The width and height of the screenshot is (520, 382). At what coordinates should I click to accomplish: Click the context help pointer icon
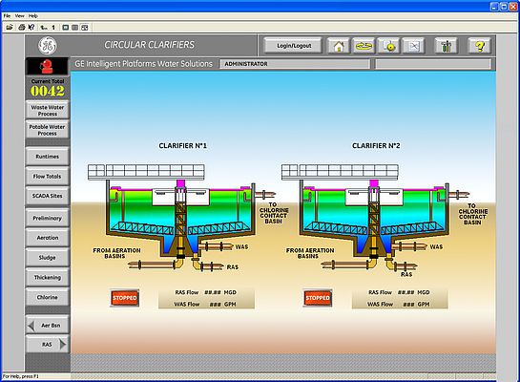[31, 27]
